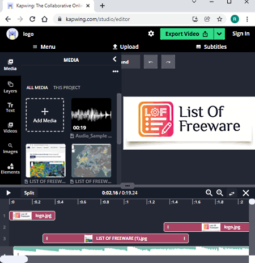Open the Videos sidebar panel

coord(10,128)
